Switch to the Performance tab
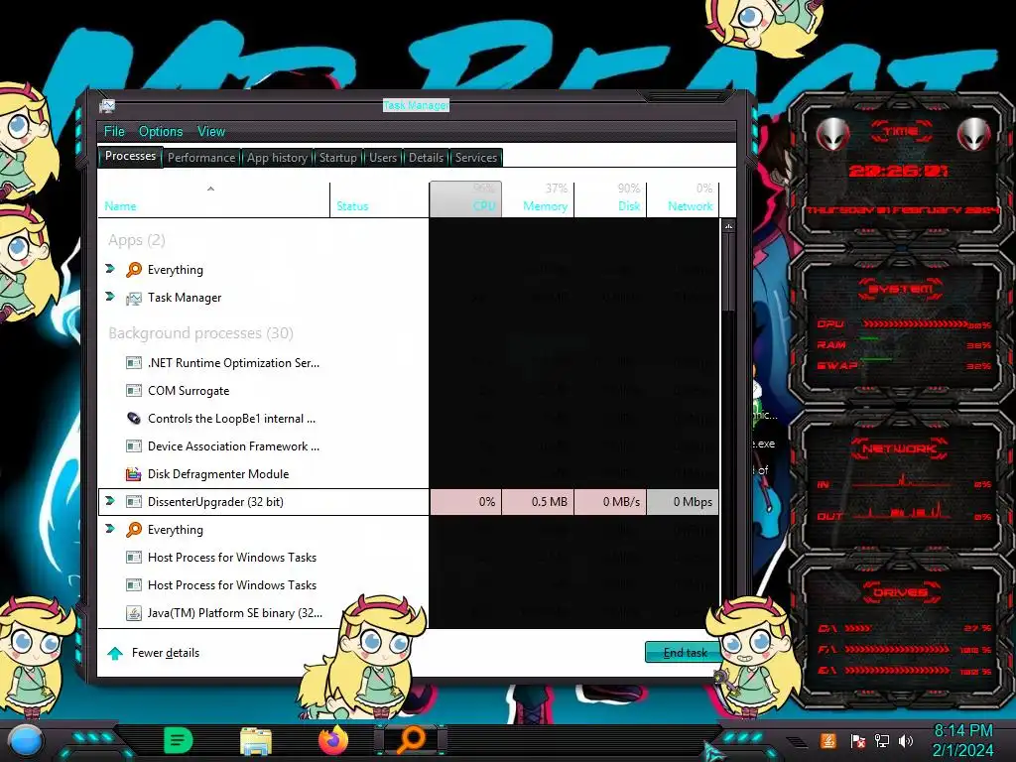Screen dimensions: 1016x762 pos(201,158)
